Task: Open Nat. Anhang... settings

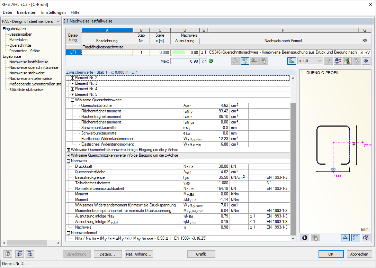Action: coord(139,254)
